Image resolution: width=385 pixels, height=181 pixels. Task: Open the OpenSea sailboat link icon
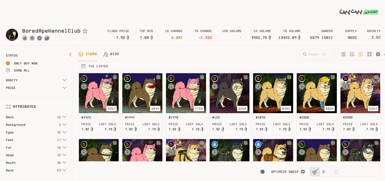click(x=25, y=38)
